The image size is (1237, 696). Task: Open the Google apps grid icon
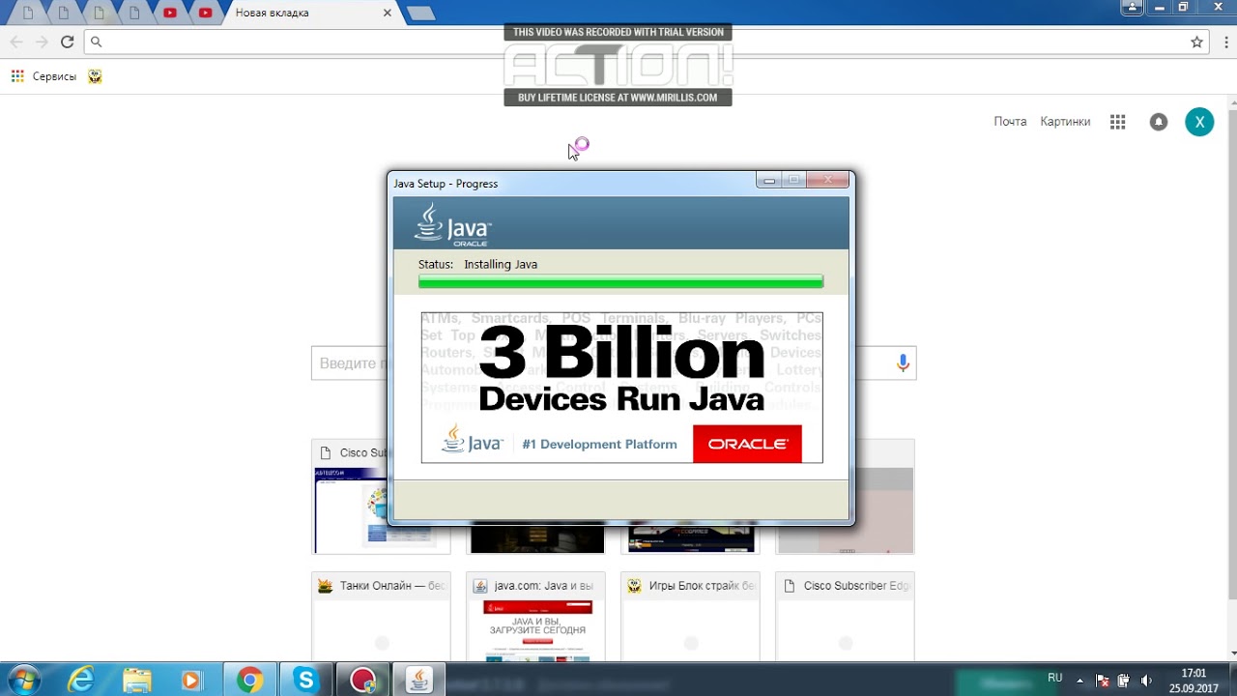pos(1118,122)
